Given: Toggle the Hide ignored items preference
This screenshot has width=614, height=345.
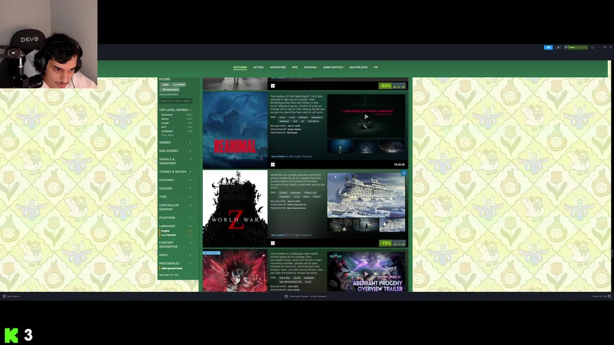Looking at the screenshot, I should pos(172,269).
